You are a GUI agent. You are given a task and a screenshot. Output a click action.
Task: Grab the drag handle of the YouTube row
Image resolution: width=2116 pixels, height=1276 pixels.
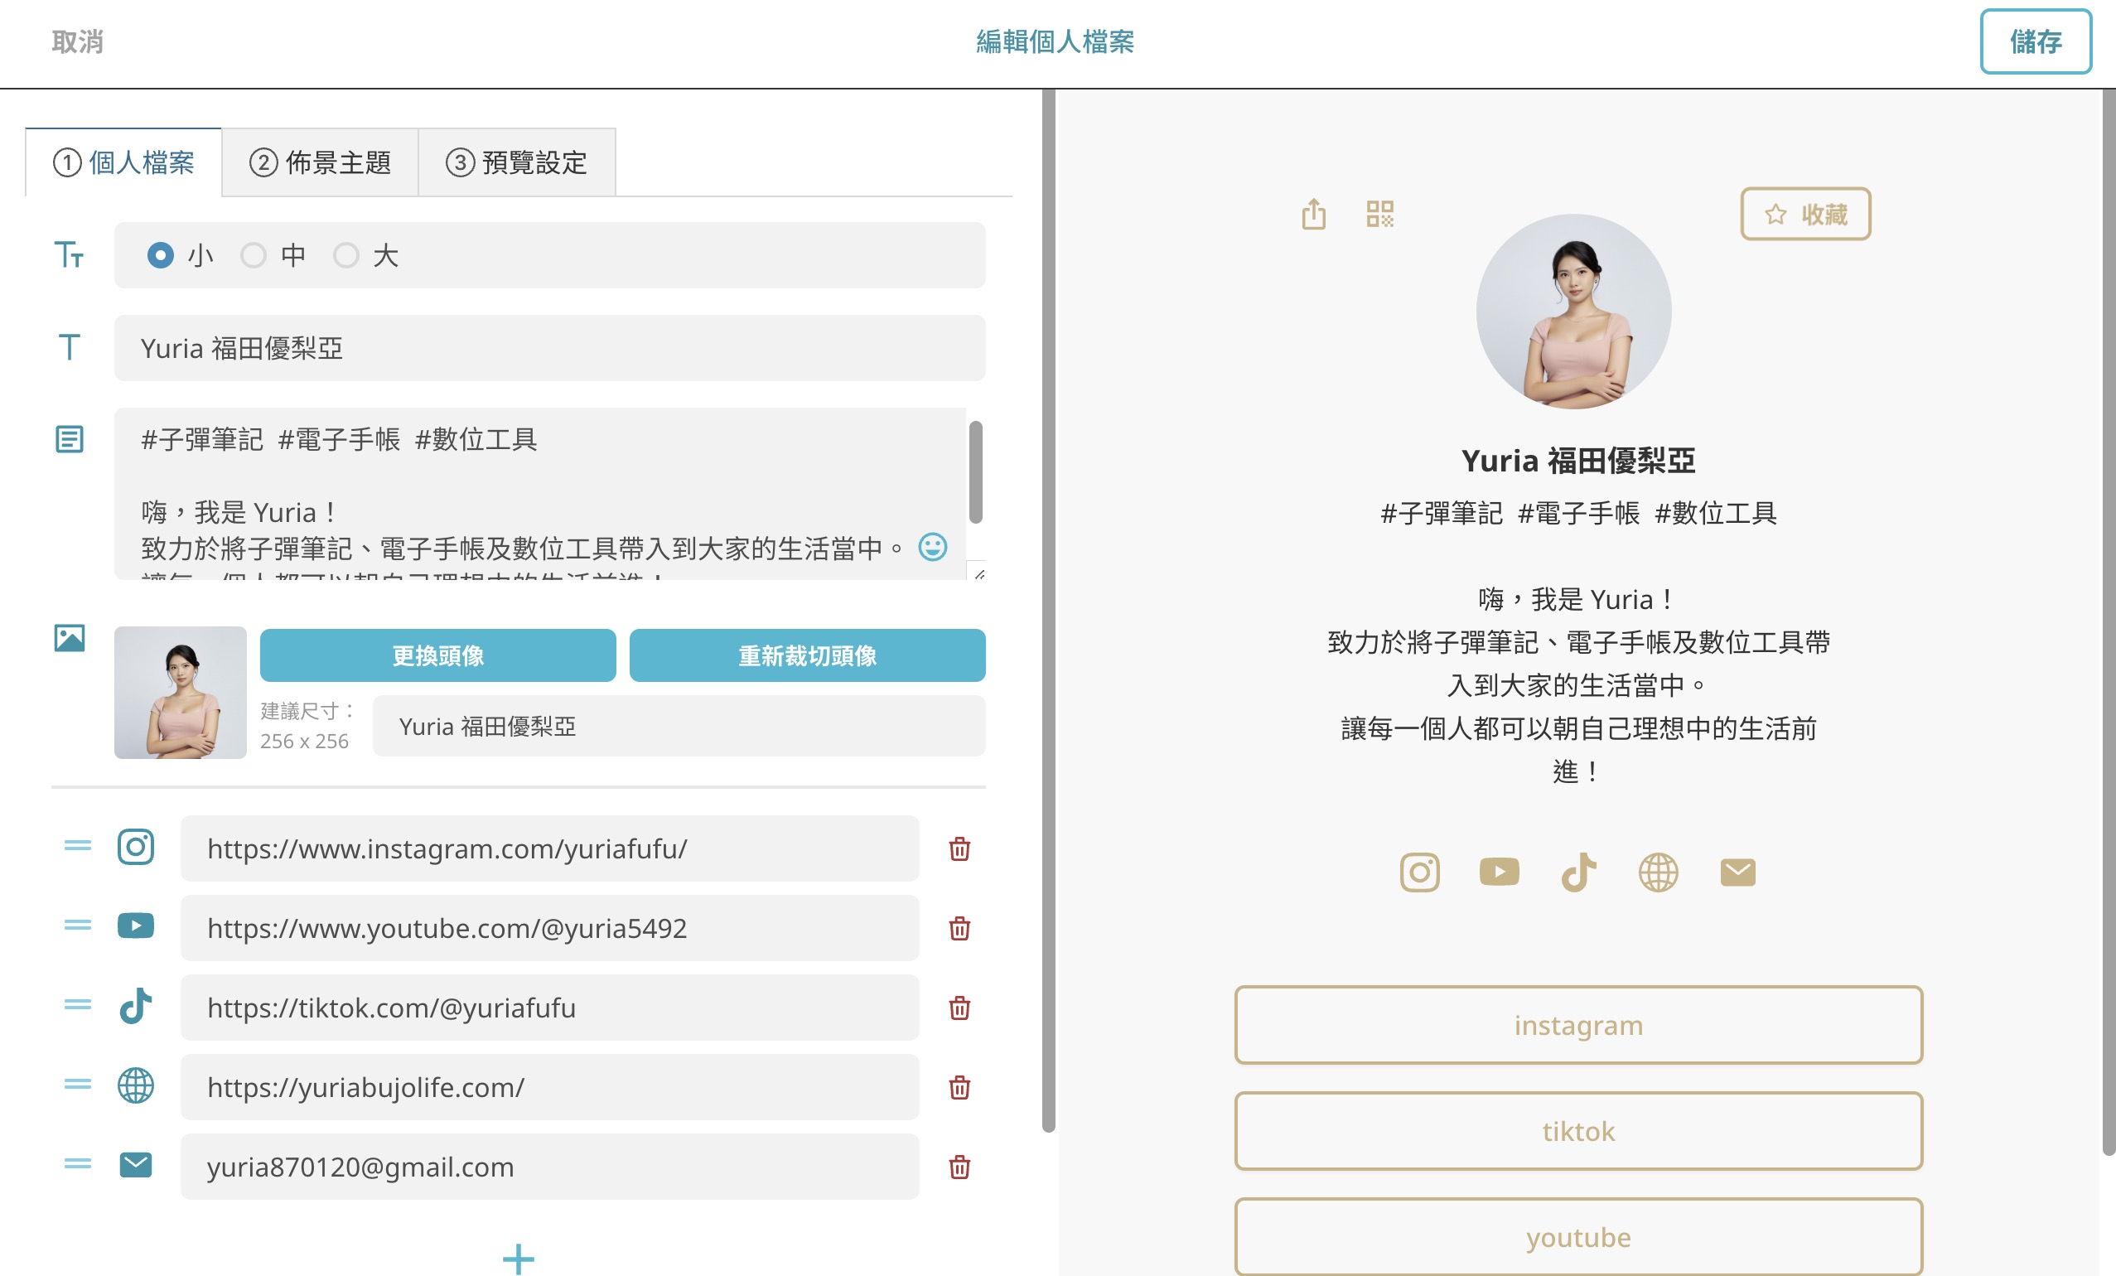click(77, 925)
